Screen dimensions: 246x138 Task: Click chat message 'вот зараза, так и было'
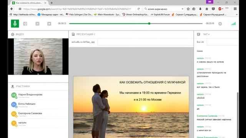click(x=208, y=87)
